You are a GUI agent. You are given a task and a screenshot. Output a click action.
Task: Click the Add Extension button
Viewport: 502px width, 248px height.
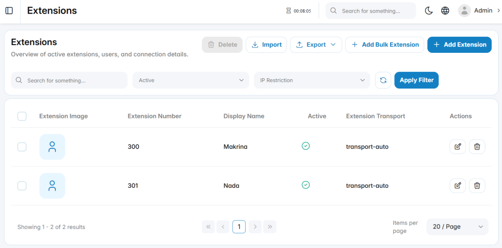(459, 45)
